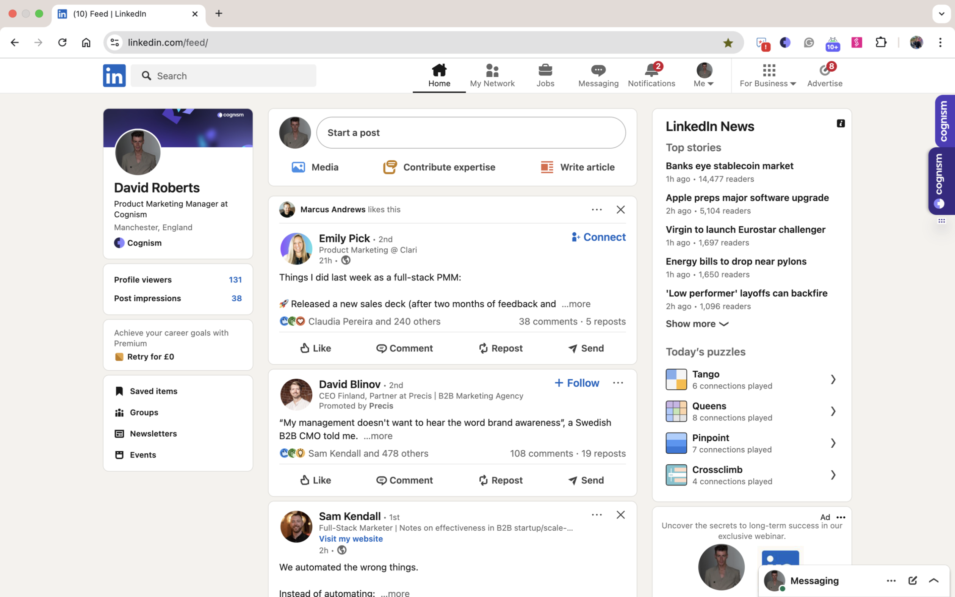The width and height of the screenshot is (955, 597).
Task: Like Emily Pick's post
Action: tap(315, 348)
